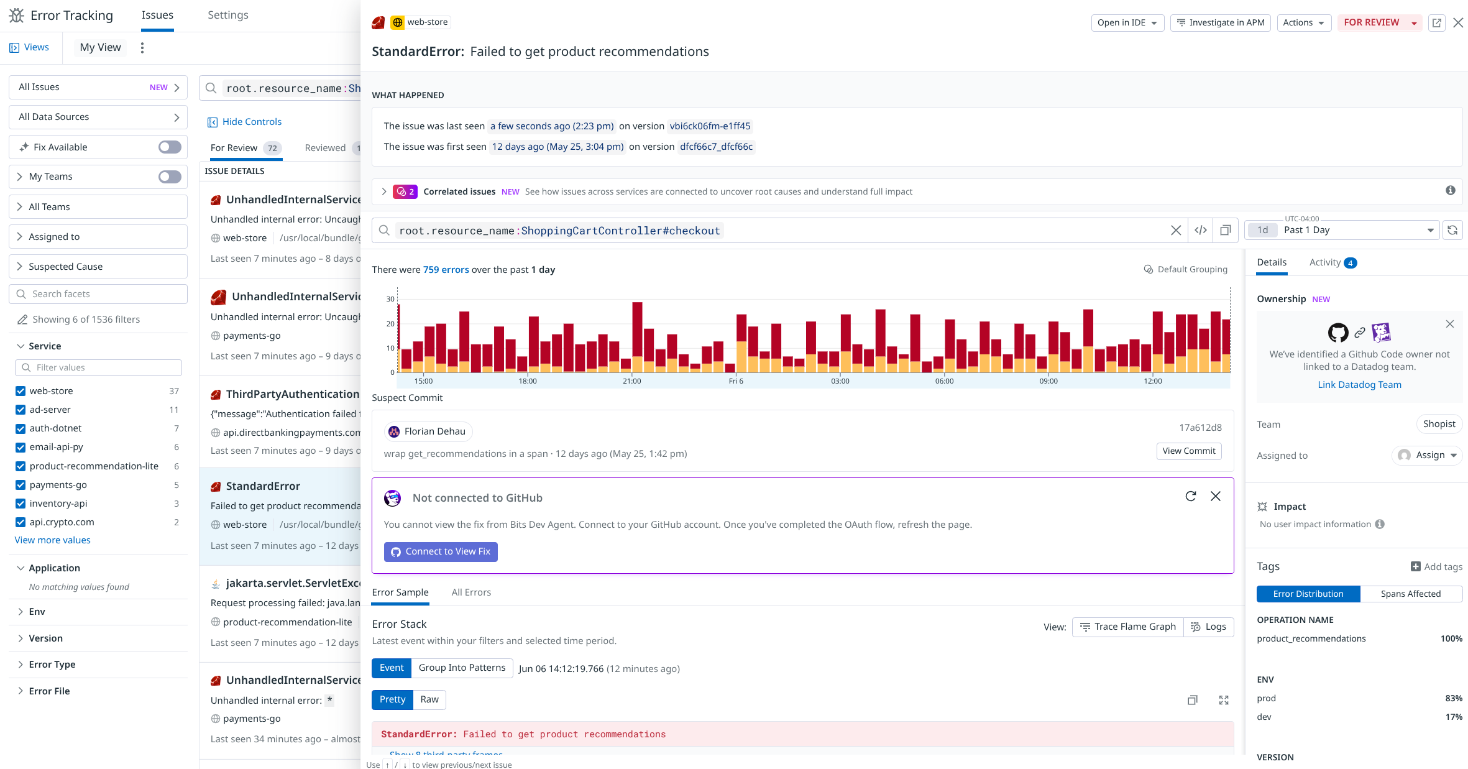
Task: Open issue in new window icon
Action: point(1437,23)
